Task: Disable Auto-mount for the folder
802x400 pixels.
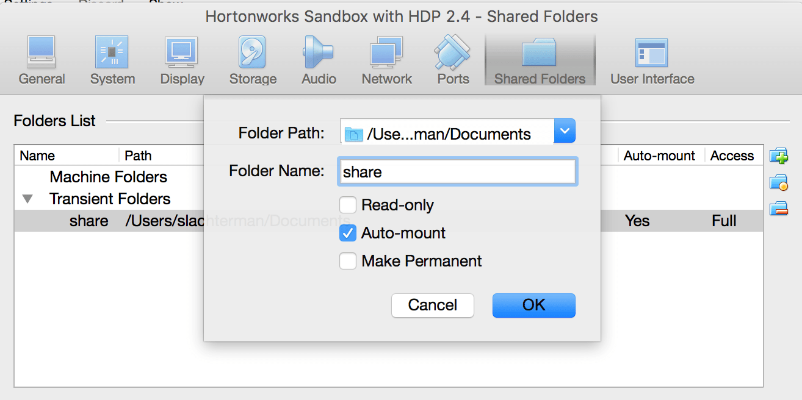Action: click(x=347, y=233)
